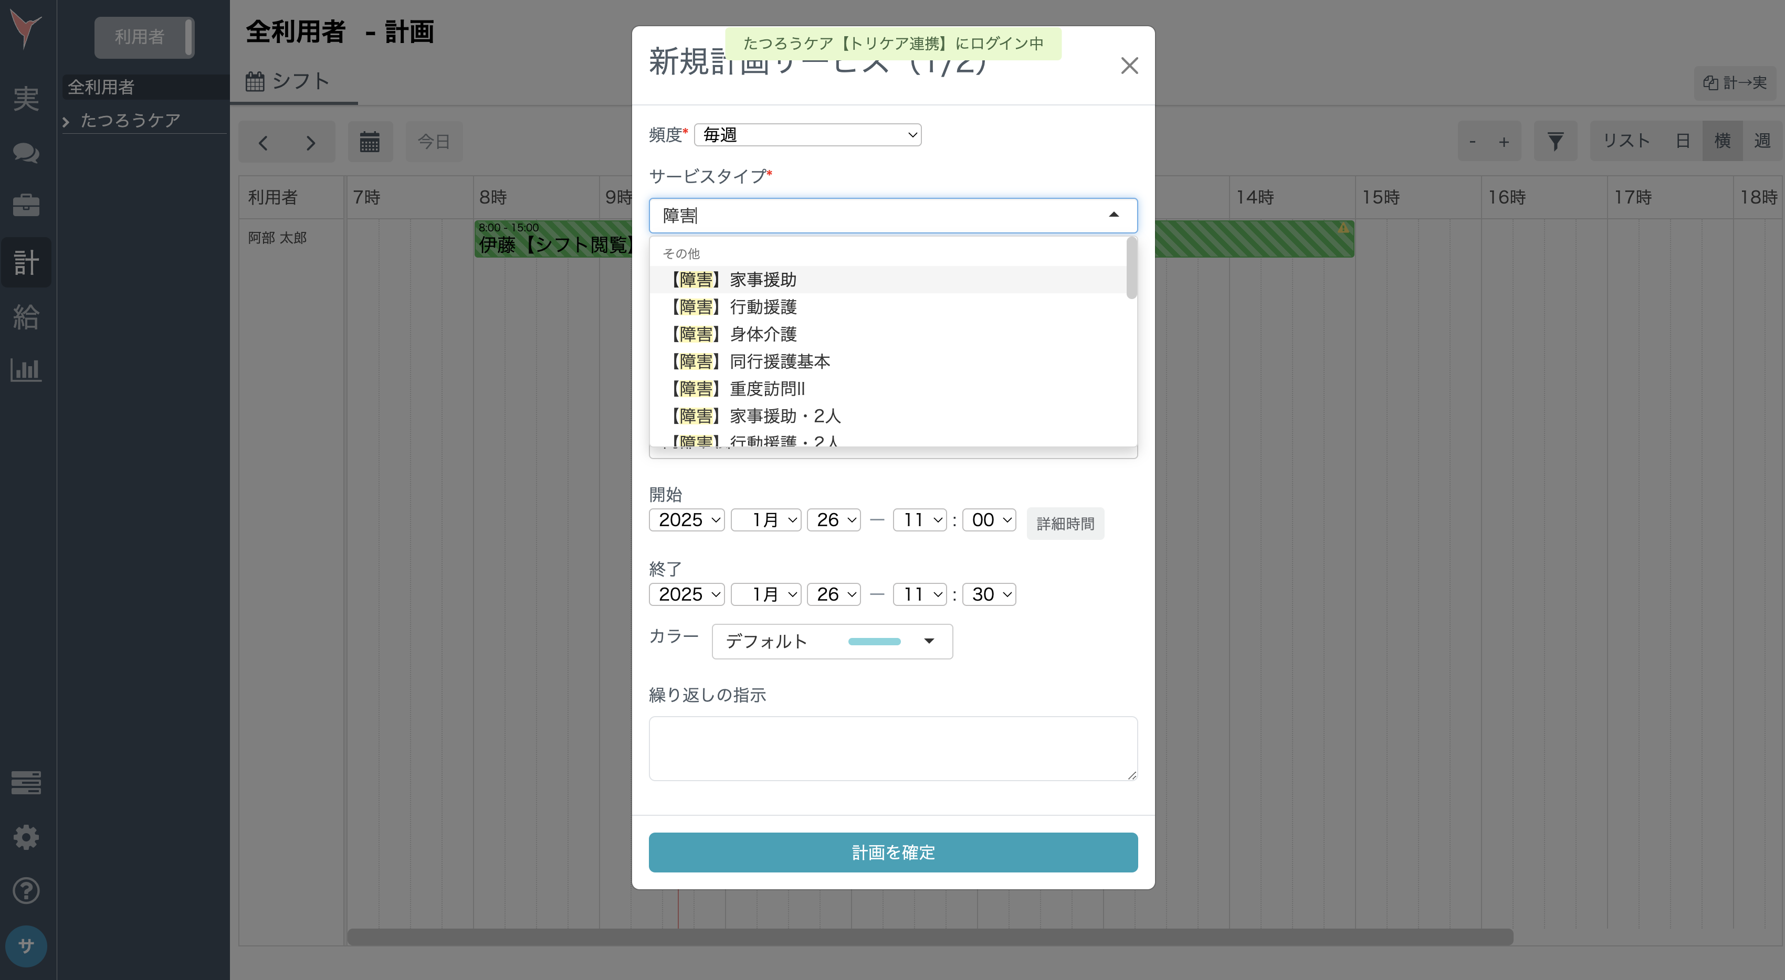Open the chat sidebar icon
This screenshot has width=1785, height=980.
coord(26,153)
